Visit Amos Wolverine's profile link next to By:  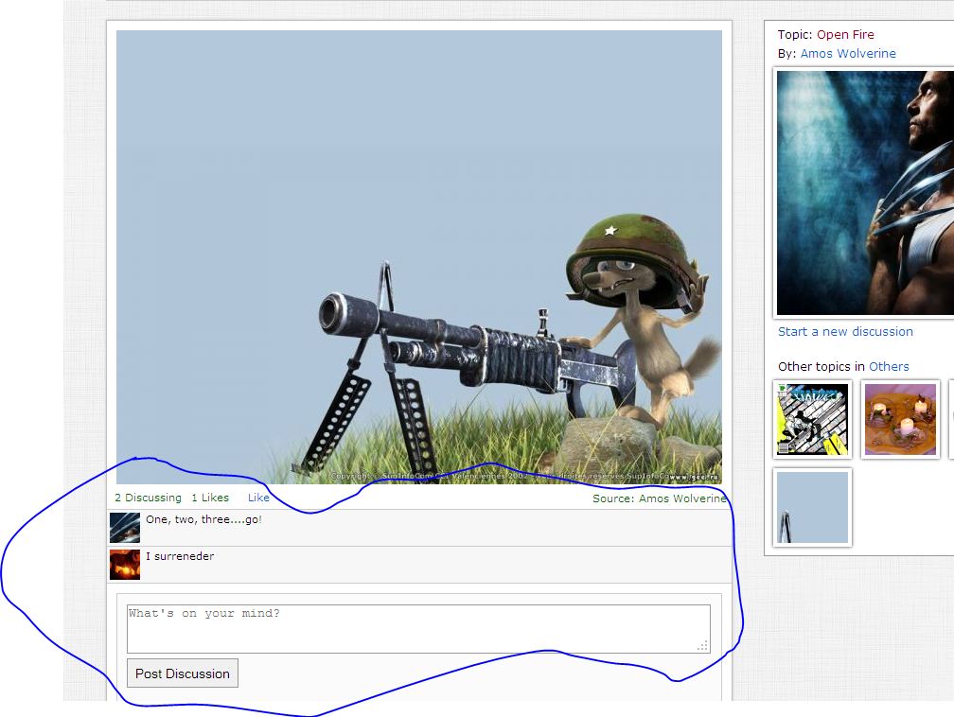[848, 54]
